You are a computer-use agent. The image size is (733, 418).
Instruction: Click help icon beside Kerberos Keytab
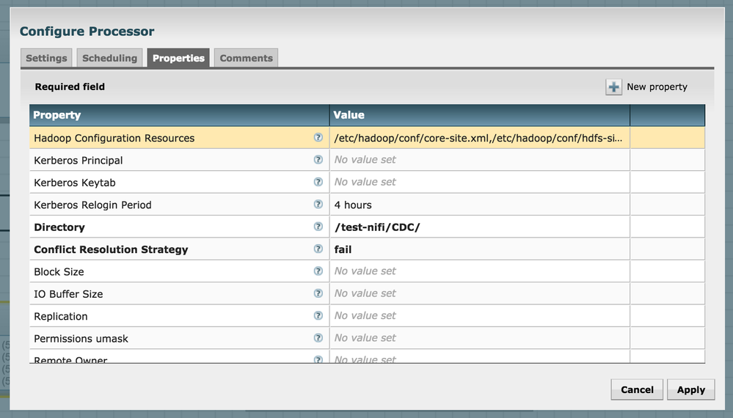(318, 182)
